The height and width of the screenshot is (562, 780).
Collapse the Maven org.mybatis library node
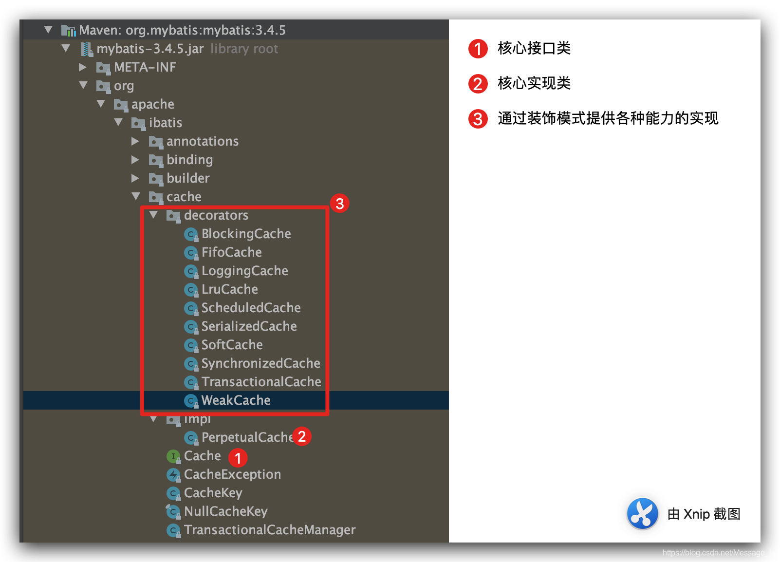coord(48,30)
